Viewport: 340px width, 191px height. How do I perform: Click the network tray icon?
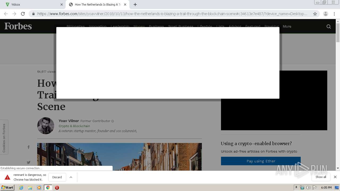click(x=302, y=188)
